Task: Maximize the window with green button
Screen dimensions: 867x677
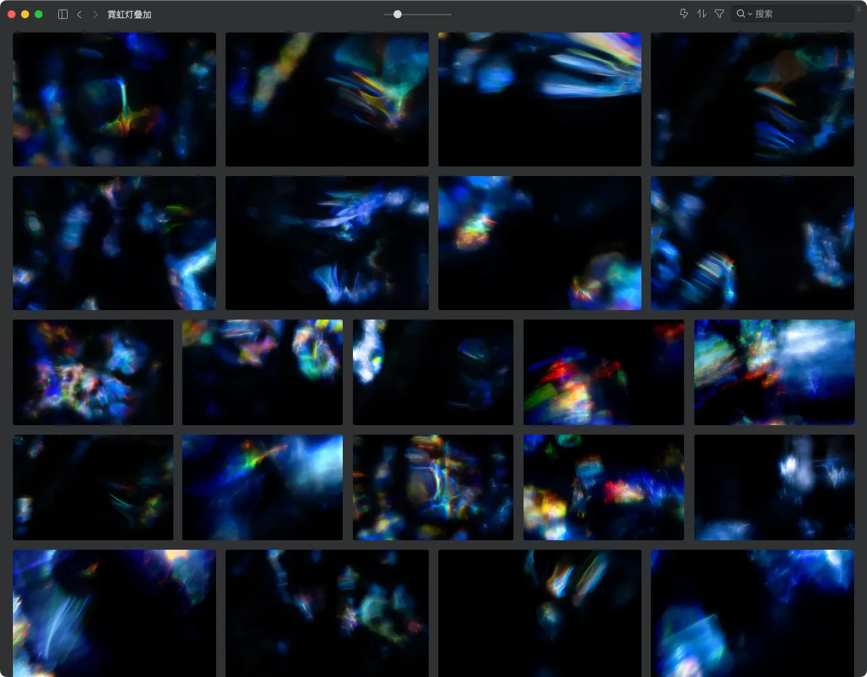Action: coord(39,14)
